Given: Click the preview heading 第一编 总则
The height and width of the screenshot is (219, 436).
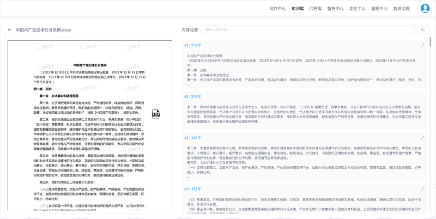Looking at the screenshot, I should point(43,89).
